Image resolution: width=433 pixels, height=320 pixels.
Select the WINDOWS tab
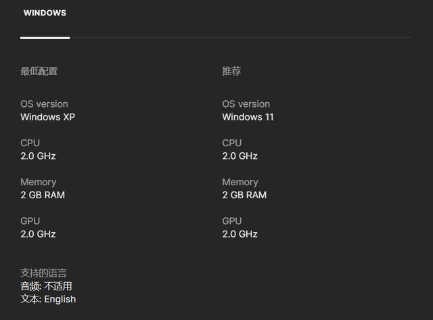coord(45,13)
